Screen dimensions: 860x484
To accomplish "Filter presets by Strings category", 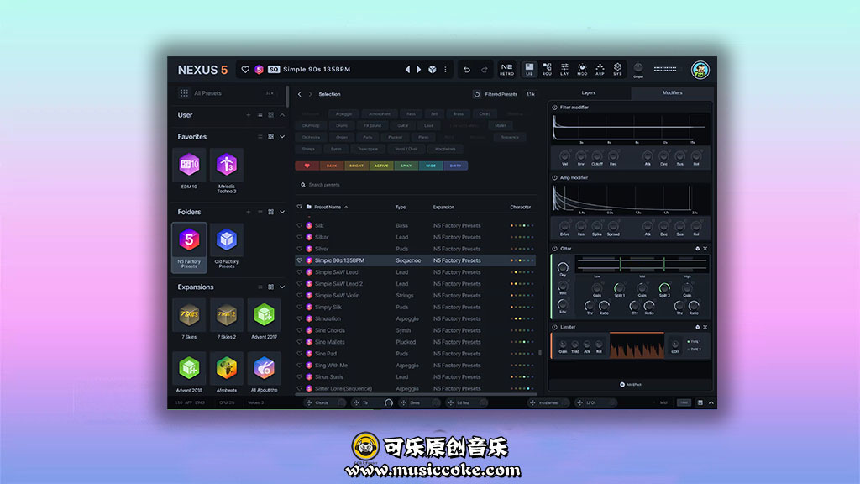I will pyautogui.click(x=309, y=149).
